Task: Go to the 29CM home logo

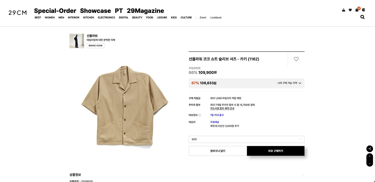Action: [x=17, y=13]
